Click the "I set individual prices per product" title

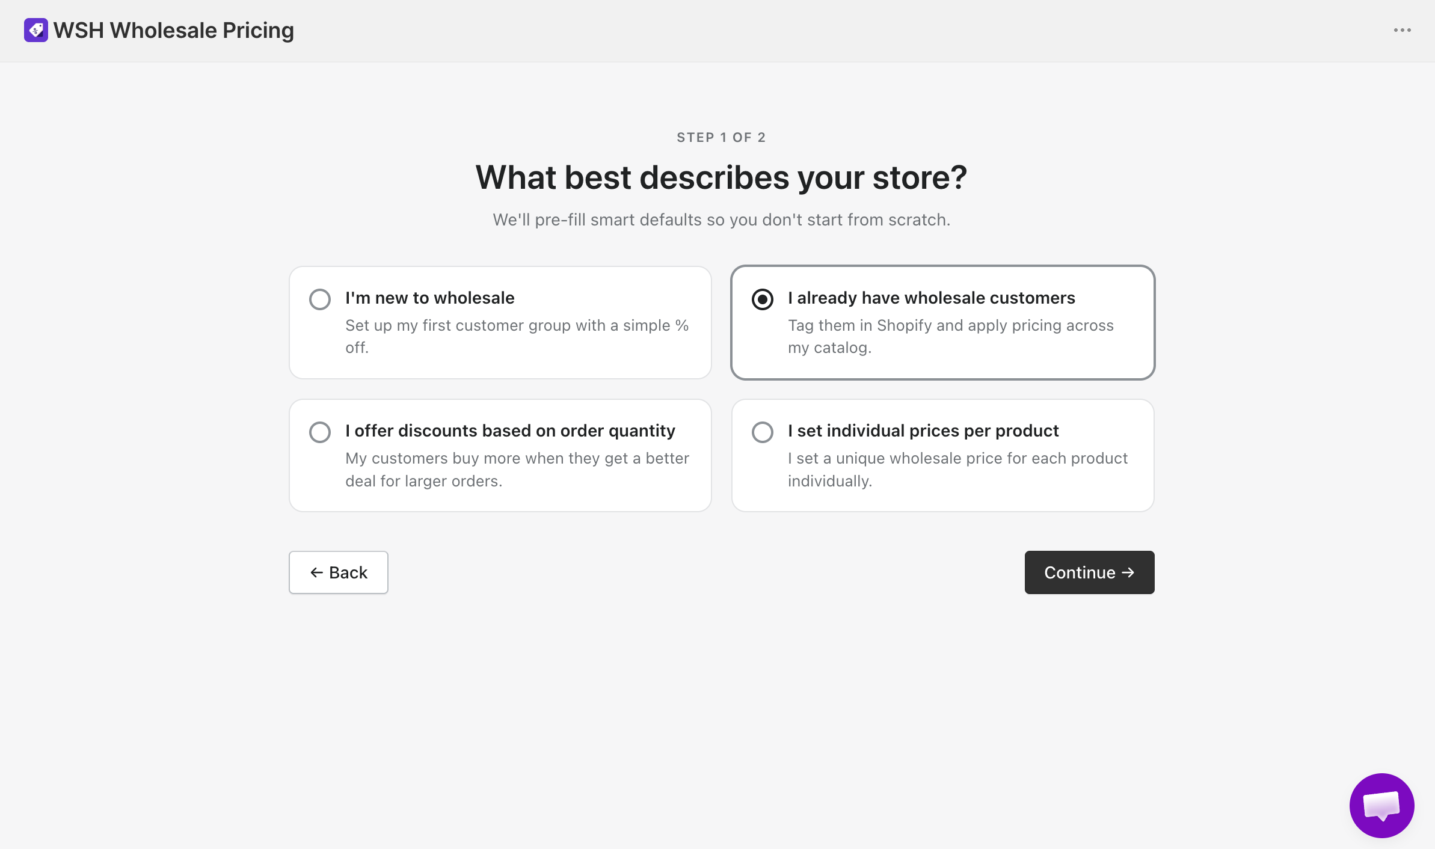click(923, 431)
